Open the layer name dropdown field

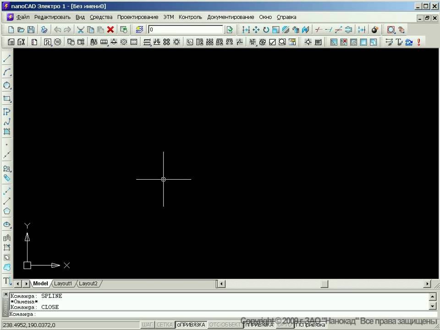(x=186, y=29)
